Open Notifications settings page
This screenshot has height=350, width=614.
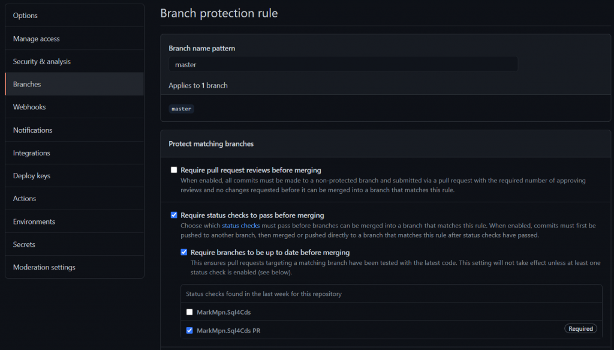coord(32,130)
